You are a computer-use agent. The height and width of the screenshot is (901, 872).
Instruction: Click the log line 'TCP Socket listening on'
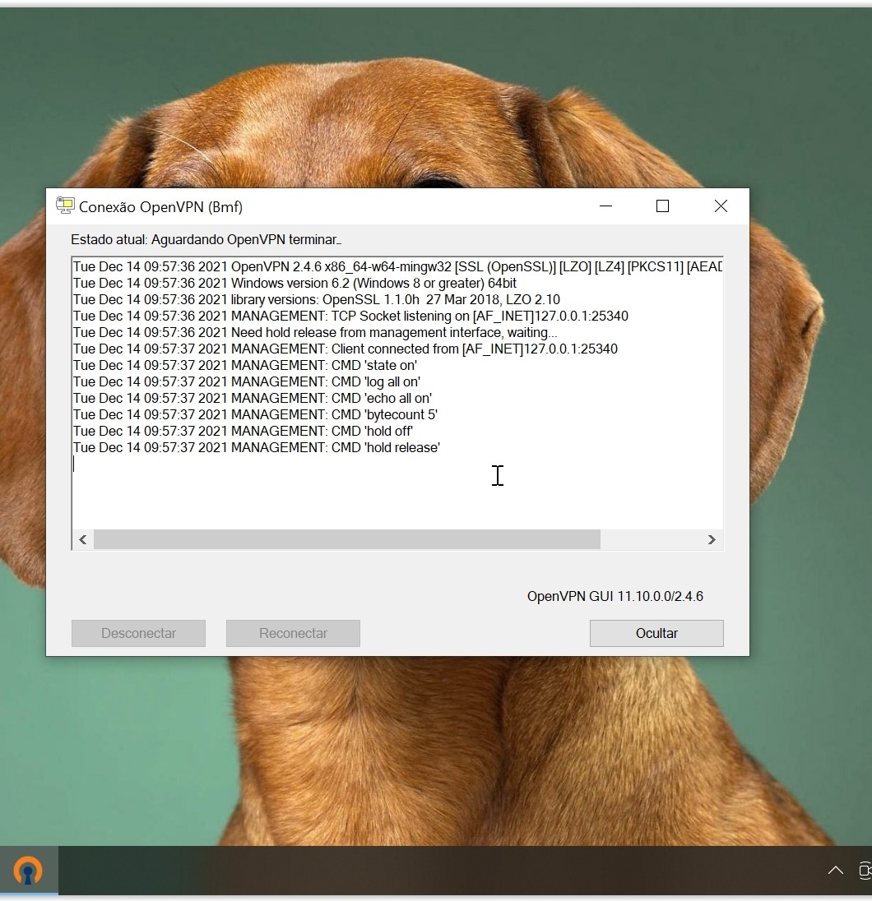pyautogui.click(x=350, y=316)
